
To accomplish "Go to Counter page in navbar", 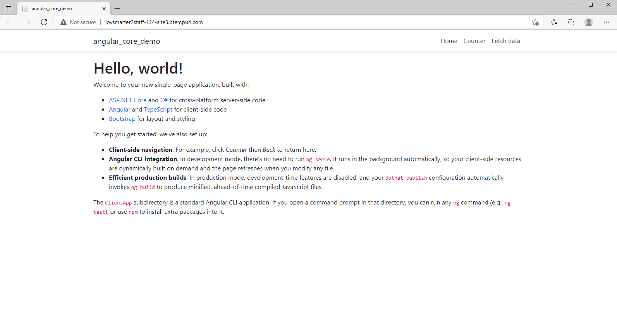I will tap(474, 41).
